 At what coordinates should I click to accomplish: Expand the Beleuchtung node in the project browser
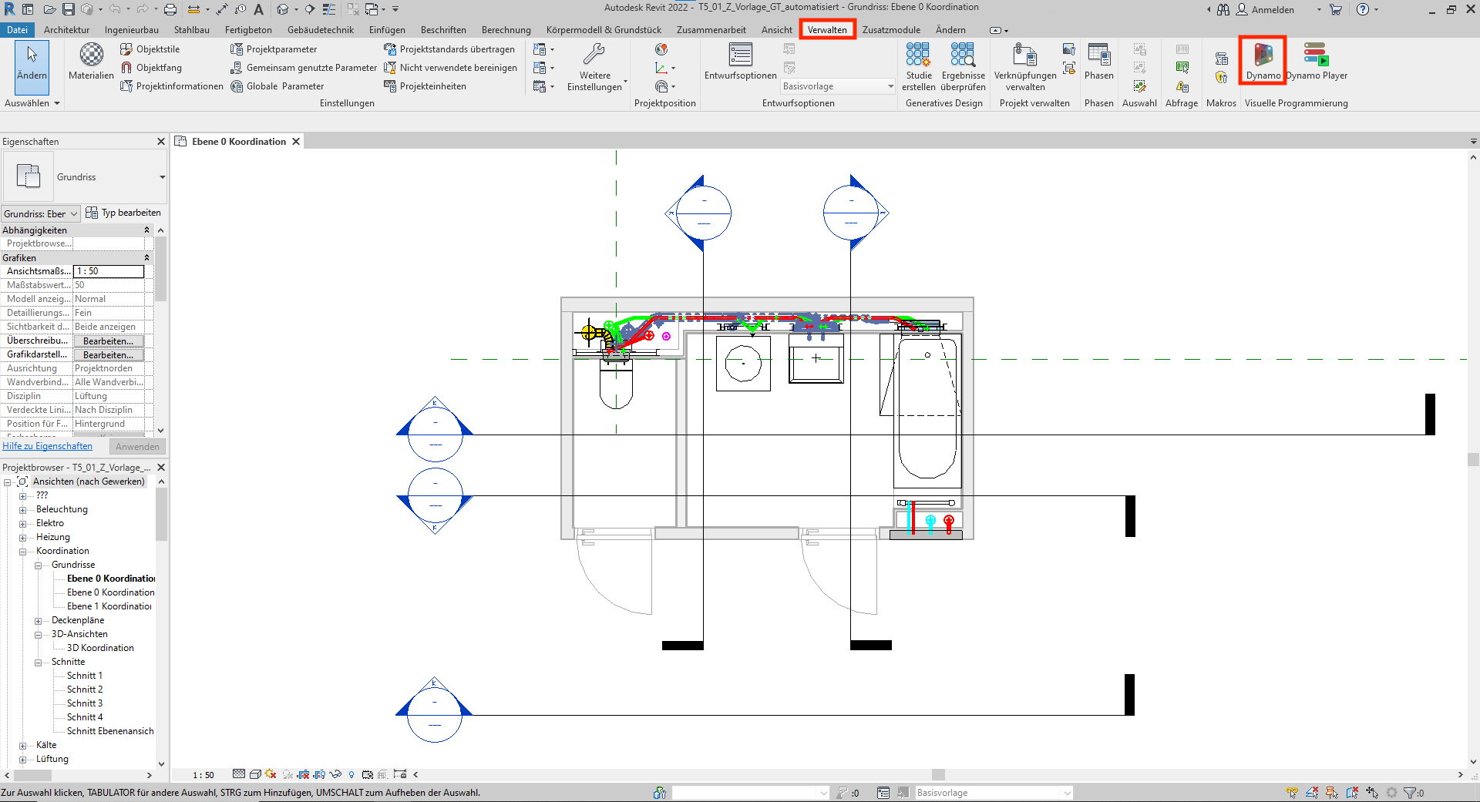coord(22,508)
